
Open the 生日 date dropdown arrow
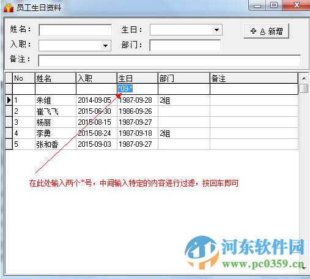216,30
